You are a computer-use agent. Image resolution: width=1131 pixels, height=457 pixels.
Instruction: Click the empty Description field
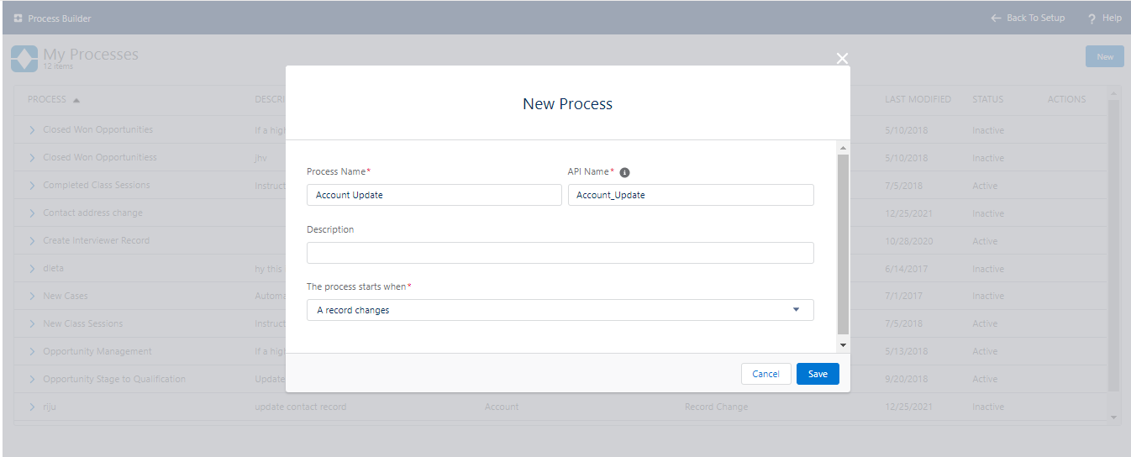(560, 253)
